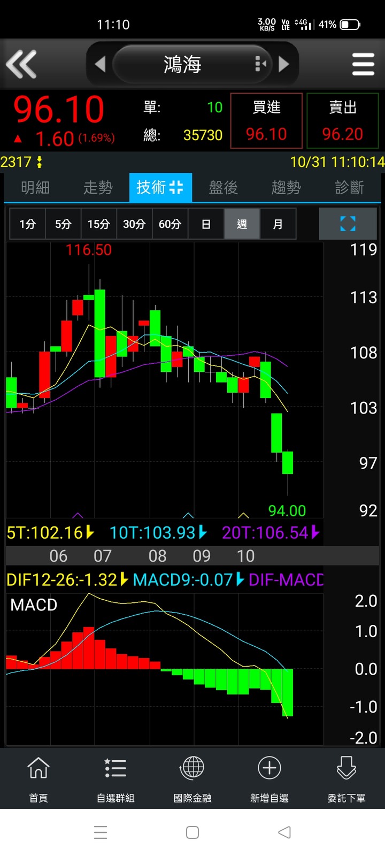Tap the total volume 35730
Screen dimensions: 385x856
203,135
